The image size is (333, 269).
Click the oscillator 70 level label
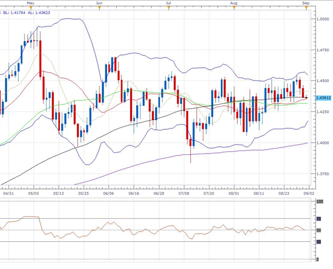318,219
